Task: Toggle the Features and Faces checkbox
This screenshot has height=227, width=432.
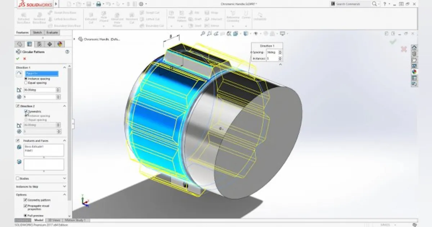Action: click(18, 141)
